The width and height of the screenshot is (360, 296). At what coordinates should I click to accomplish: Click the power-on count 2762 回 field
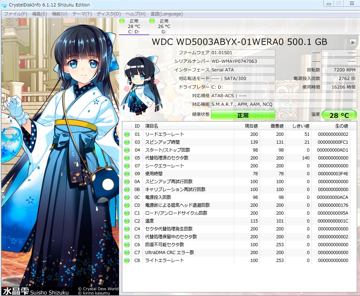point(339,78)
